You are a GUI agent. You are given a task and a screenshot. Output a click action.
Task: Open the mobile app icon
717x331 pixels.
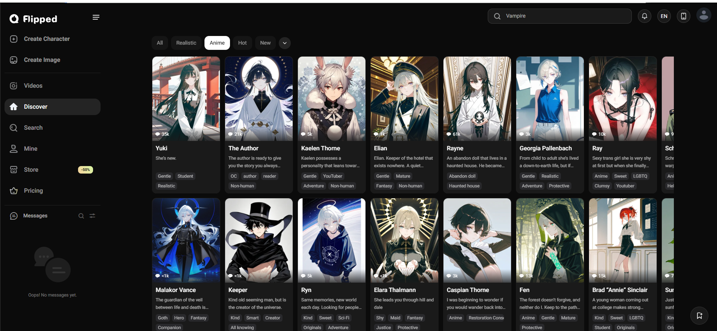684,16
